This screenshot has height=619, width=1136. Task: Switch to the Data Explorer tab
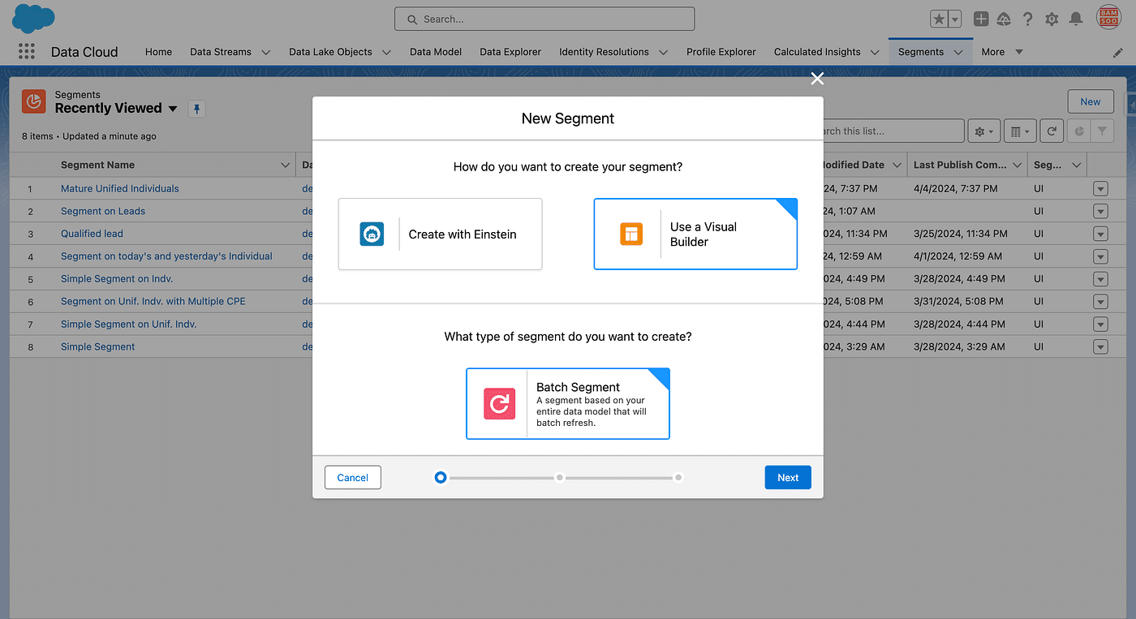click(x=510, y=52)
